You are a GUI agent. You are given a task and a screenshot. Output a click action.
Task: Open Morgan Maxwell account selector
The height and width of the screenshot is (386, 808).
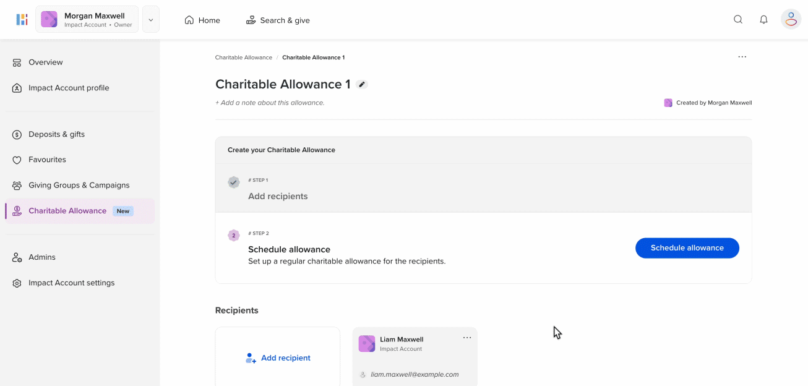87,20
